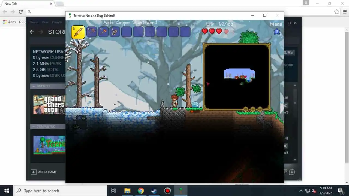Open friends chat plus icon in Steam
The height and width of the screenshot is (196, 349).
coord(292,172)
